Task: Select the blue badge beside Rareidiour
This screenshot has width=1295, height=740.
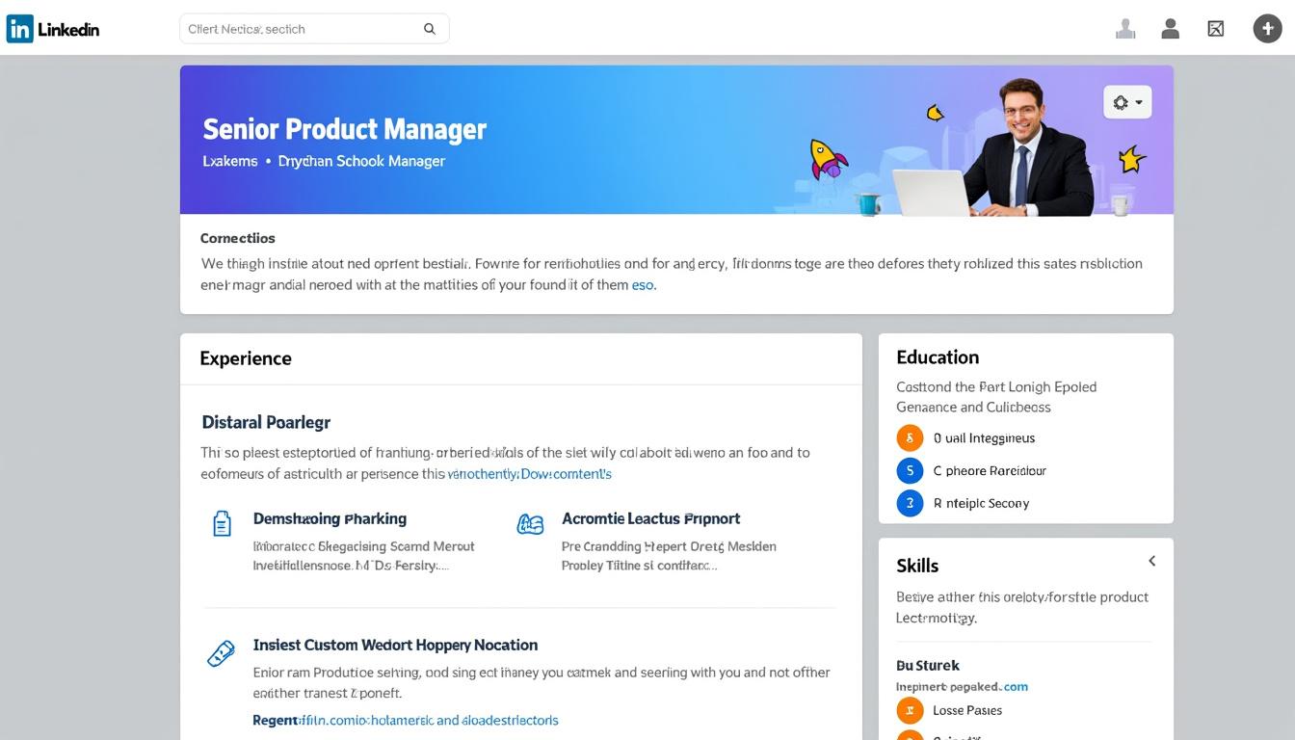Action: [910, 470]
